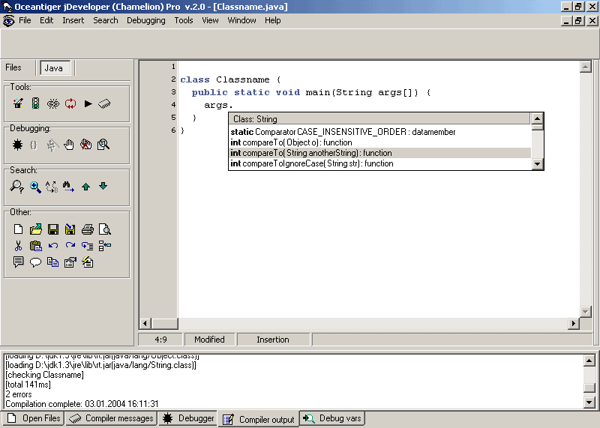Click editor vertical scrollbar down arrow
This screenshot has height=428, width=600.
pos(586,311)
